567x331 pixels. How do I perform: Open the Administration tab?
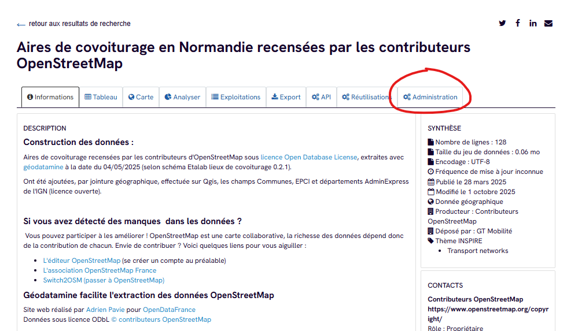(430, 97)
